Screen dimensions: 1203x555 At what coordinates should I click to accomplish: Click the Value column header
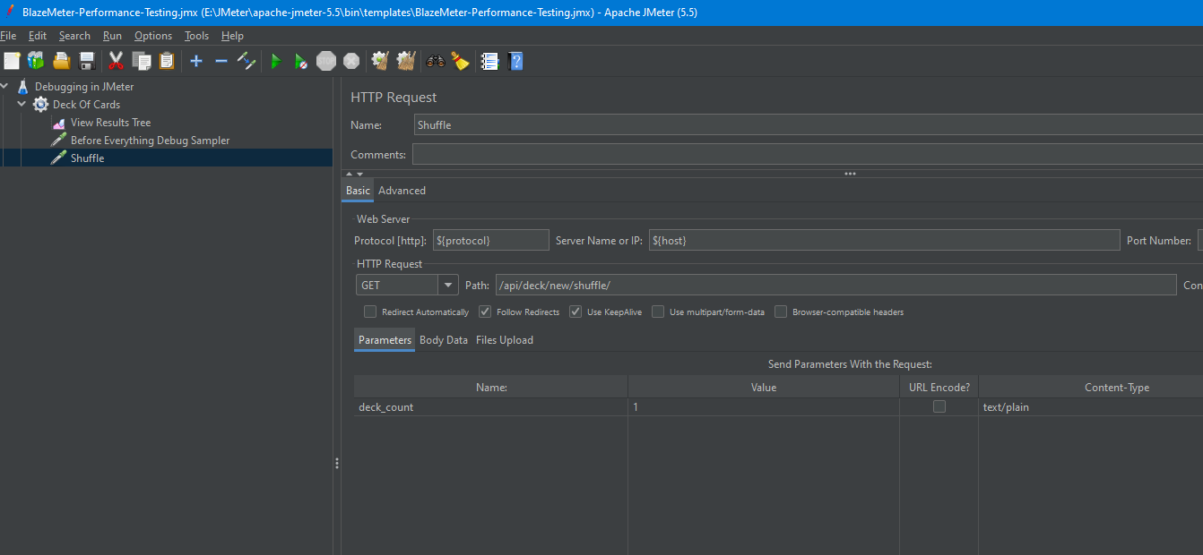764,388
